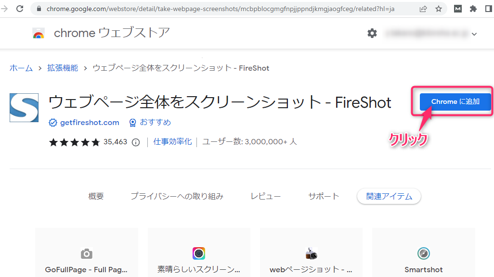The height and width of the screenshot is (277, 494).
Task: Open the getfireshot.com publisher link
Action: (90, 123)
